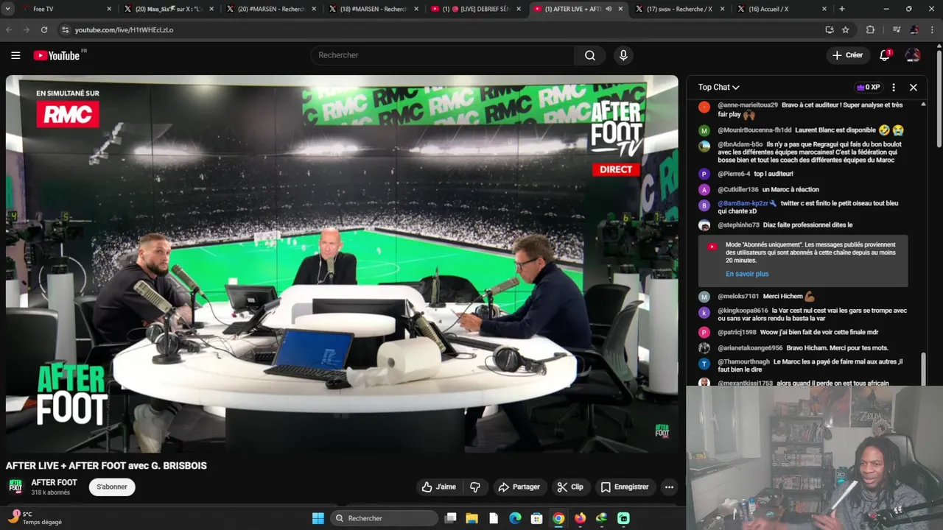Screen dimensions: 943x530
Task: Switch to the Free TV tab
Action: (x=66, y=9)
